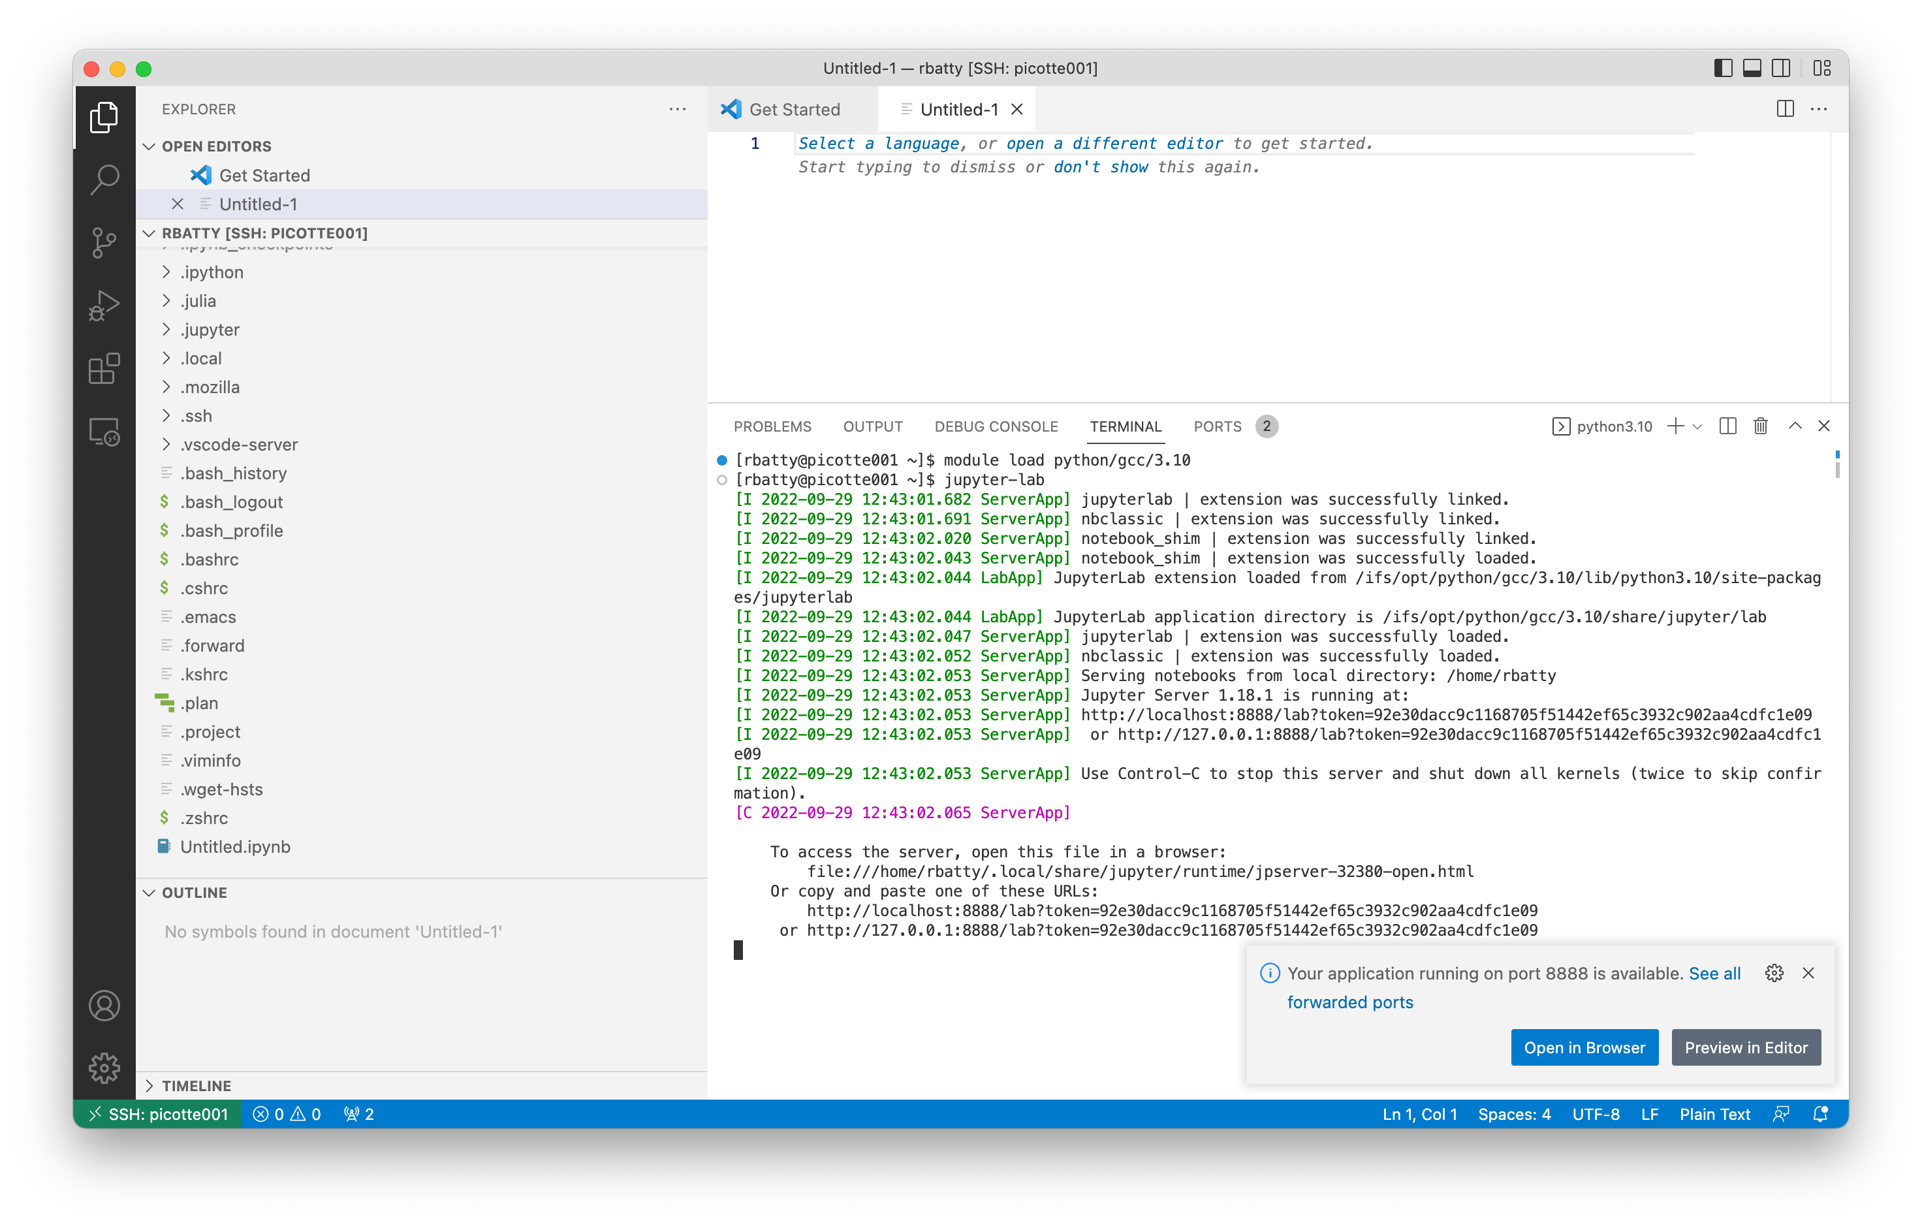Click the feedback icon in status bar
This screenshot has height=1225, width=1922.
(x=1781, y=1114)
